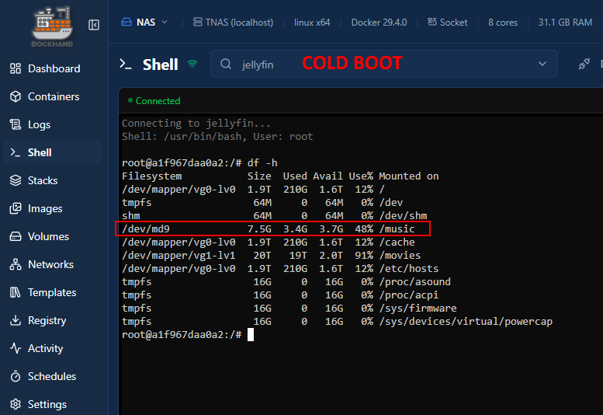Image resolution: width=603 pixels, height=415 pixels.
Task: Click the Shell header prompt icon
Action: click(x=126, y=64)
